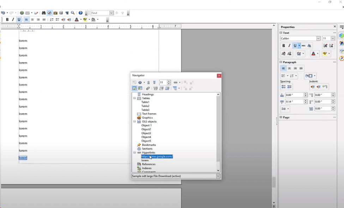Screen dimensions: 344x208
Task: Collapse the OLE objects tree node
Action: pyautogui.click(x=134, y=122)
